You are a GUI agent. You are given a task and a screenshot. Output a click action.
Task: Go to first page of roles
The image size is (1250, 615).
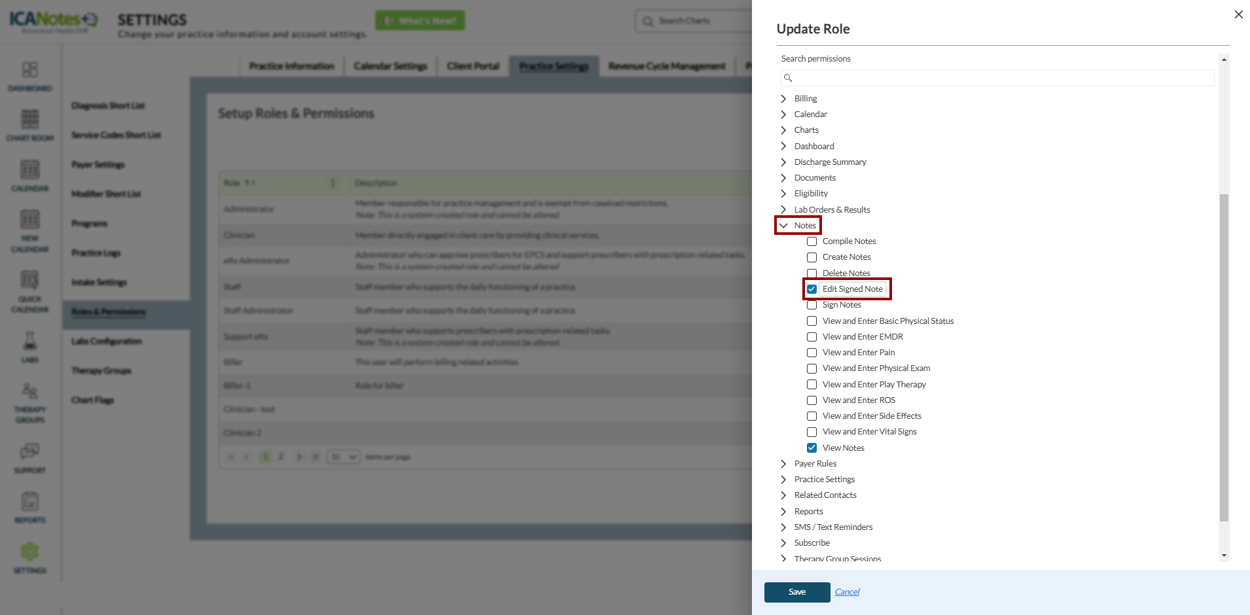230,457
